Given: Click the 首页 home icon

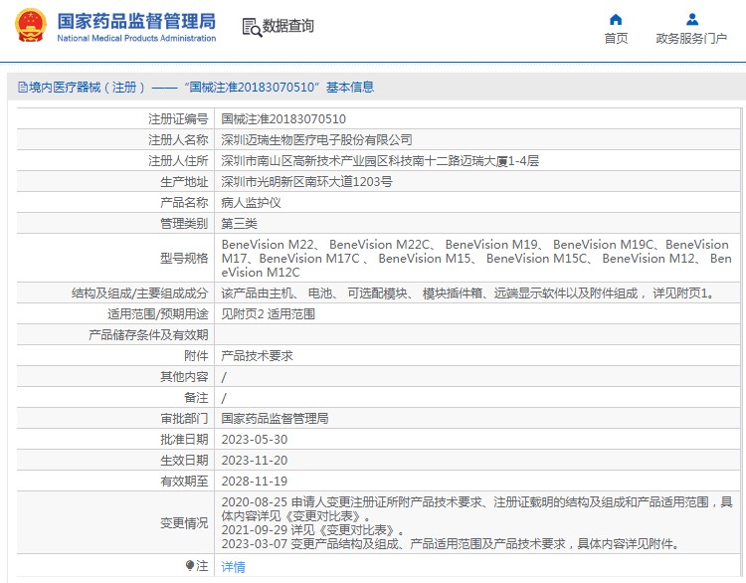Looking at the screenshot, I should tap(616, 20).
